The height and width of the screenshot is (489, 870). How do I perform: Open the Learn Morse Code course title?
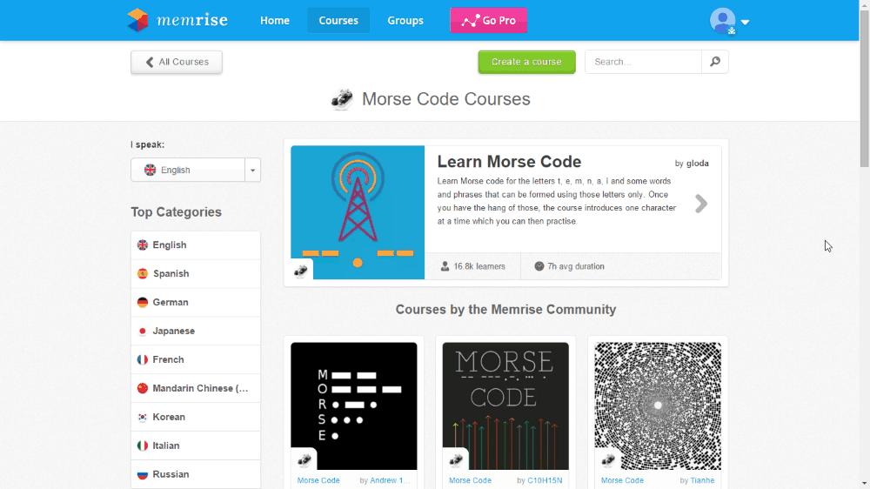[509, 162]
